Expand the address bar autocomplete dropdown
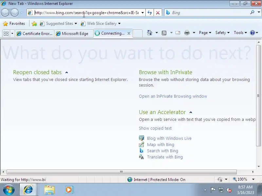 pyautogui.click(x=142, y=13)
